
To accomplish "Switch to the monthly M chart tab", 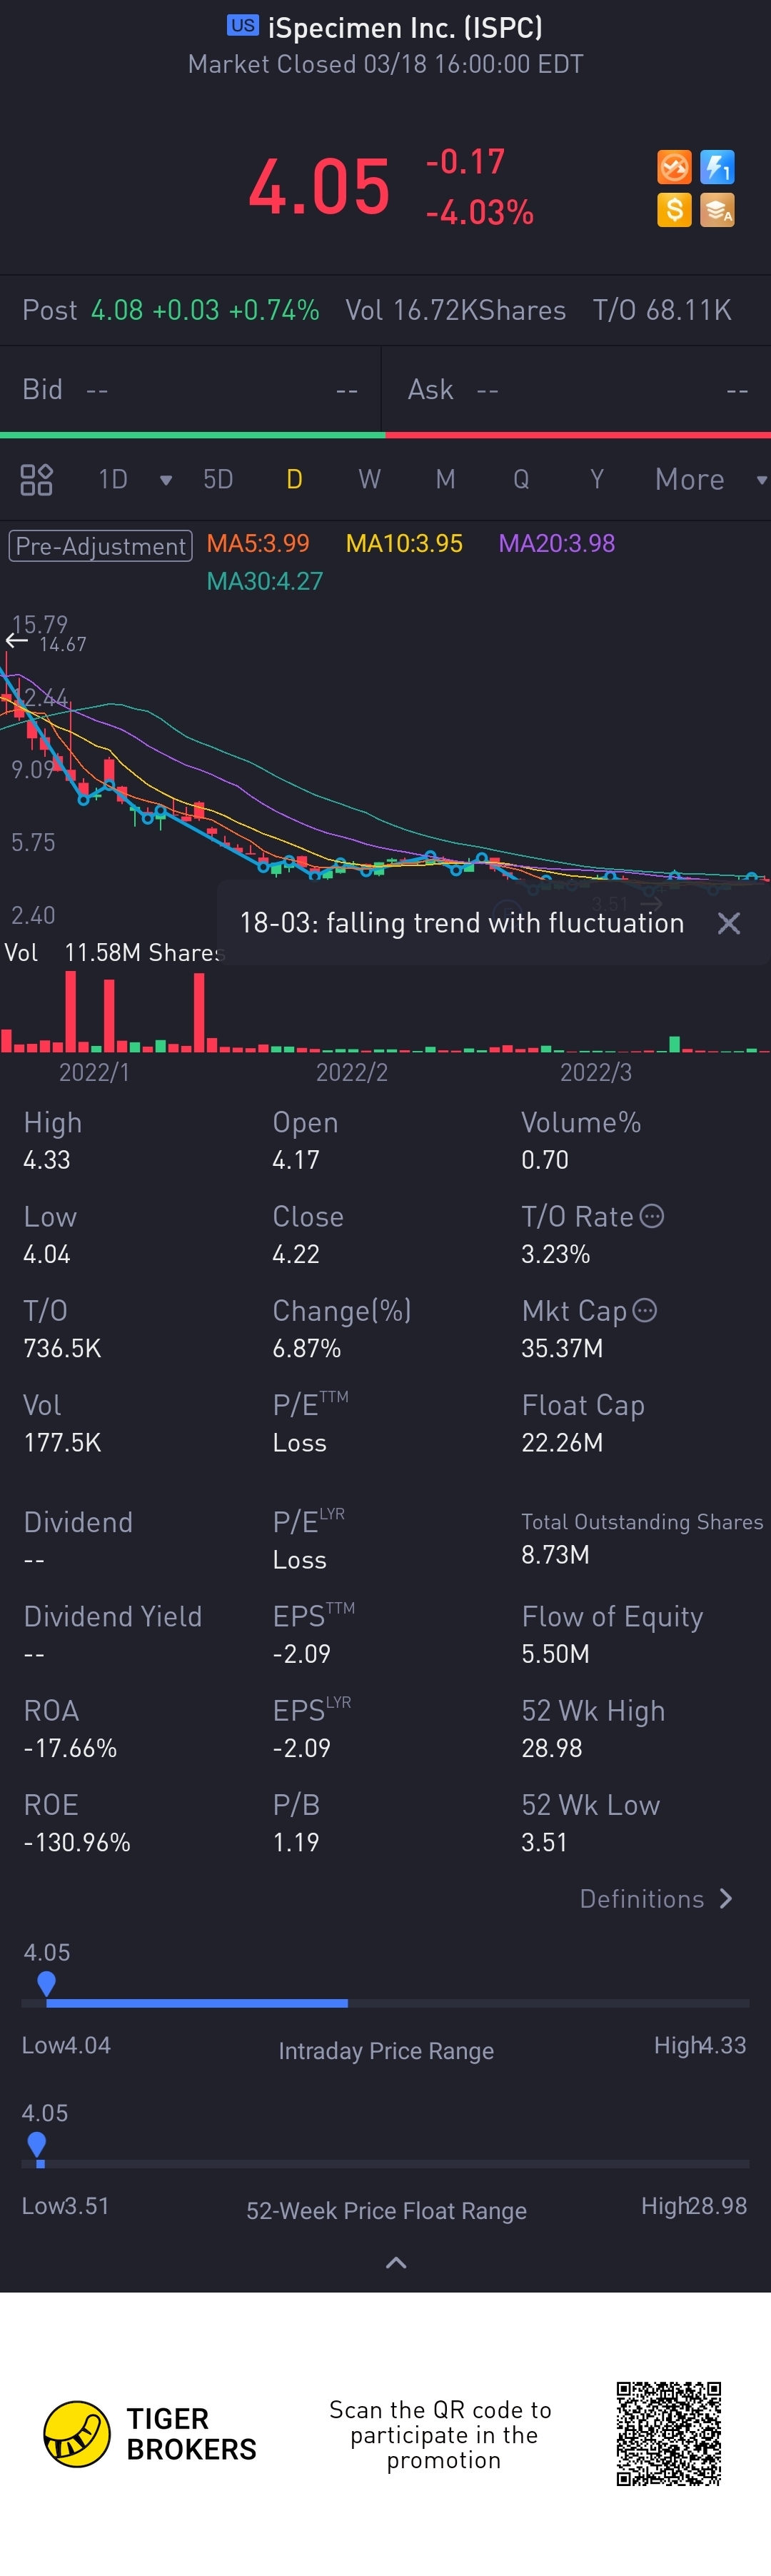I will 445,480.
